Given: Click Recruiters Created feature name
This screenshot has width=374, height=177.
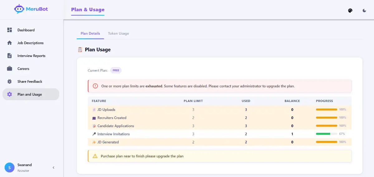Looking at the screenshot, I should coord(112,118).
